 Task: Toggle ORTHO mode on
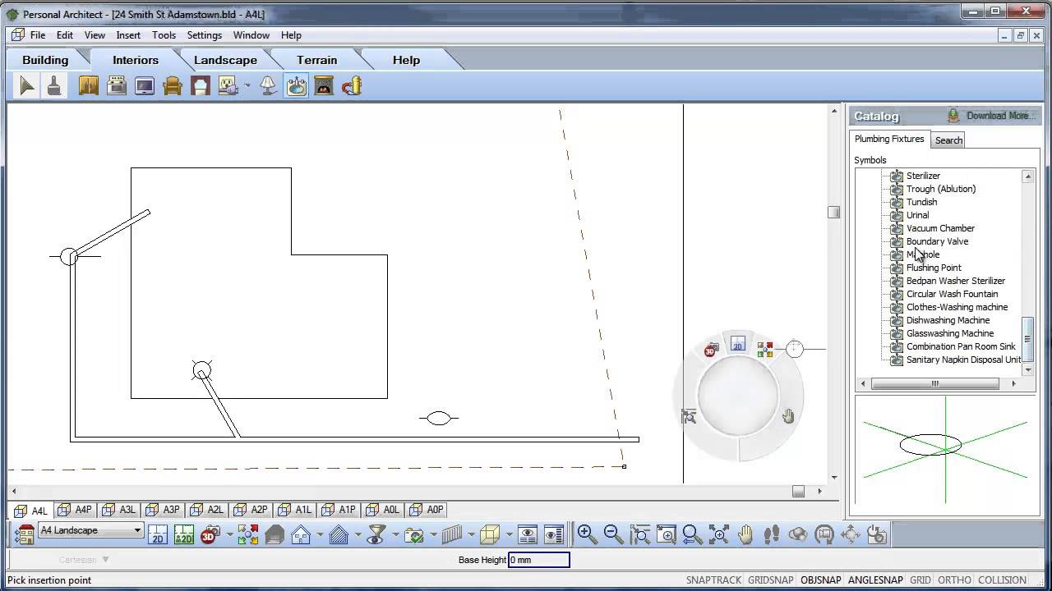(953, 580)
